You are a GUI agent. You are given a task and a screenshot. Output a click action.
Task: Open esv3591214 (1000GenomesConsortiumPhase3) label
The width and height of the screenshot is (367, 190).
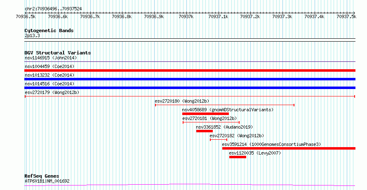point(271,144)
